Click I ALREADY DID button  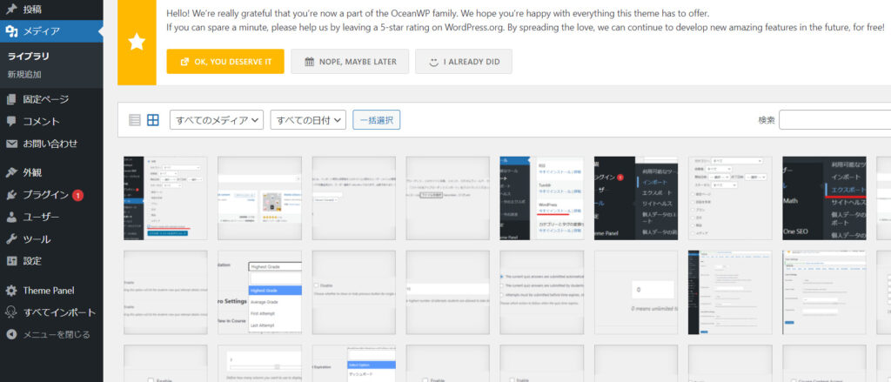click(464, 62)
